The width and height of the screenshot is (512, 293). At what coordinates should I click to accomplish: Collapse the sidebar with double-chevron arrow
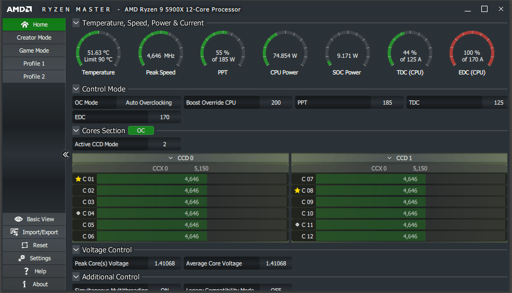66,155
